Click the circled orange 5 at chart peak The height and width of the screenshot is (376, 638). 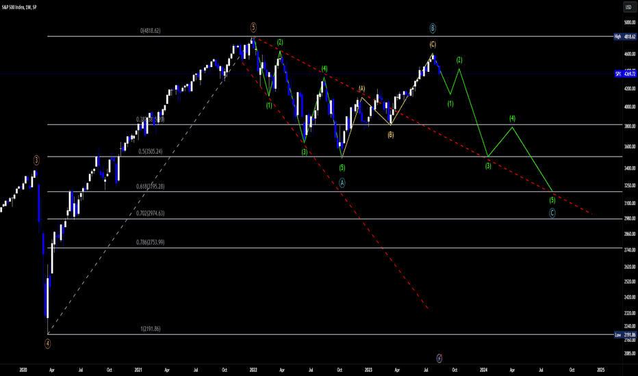pyautogui.click(x=253, y=27)
